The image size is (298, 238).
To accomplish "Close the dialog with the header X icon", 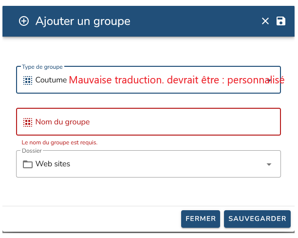I will [265, 21].
